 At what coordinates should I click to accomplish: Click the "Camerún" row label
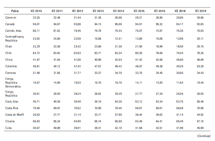(x=11, y=17)
